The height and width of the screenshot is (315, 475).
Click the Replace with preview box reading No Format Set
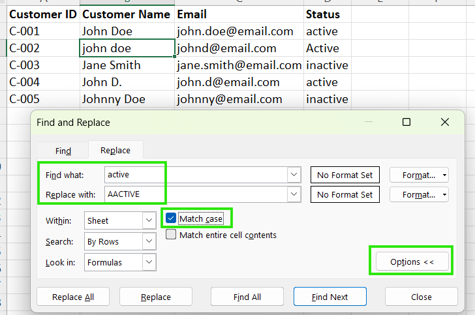pos(345,195)
